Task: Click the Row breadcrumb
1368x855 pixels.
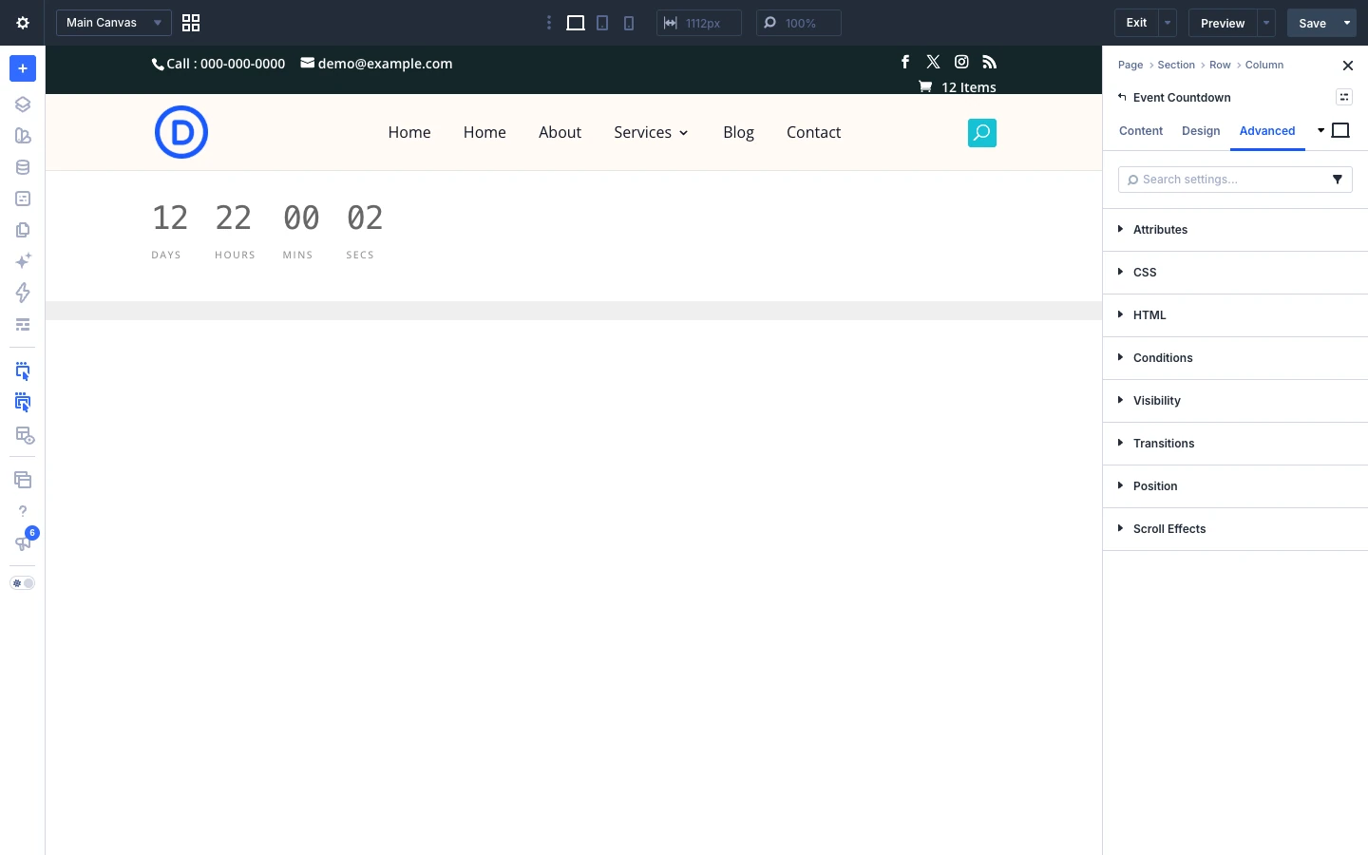Action: click(1220, 65)
